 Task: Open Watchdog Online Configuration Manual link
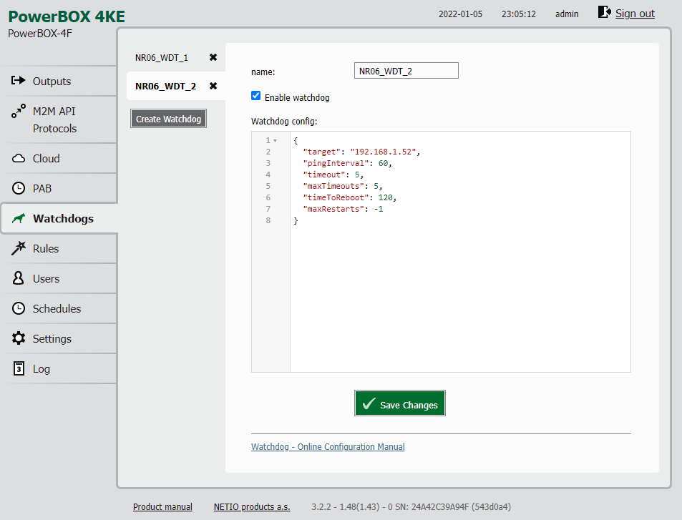coord(328,447)
